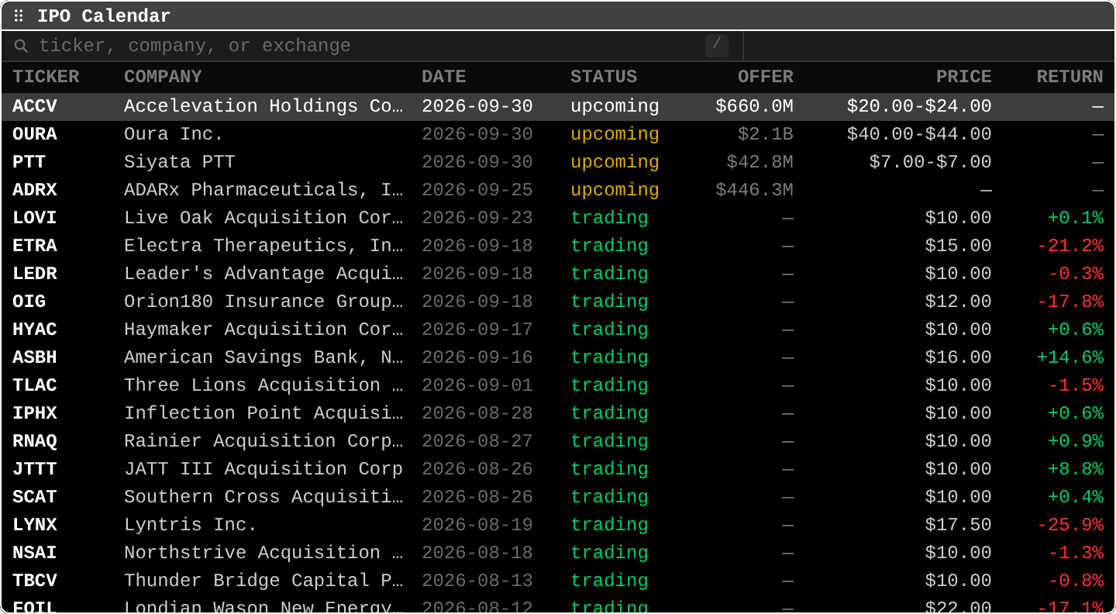The width and height of the screenshot is (1116, 614).
Task: Click the slash shortcut key badge
Action: pos(717,46)
